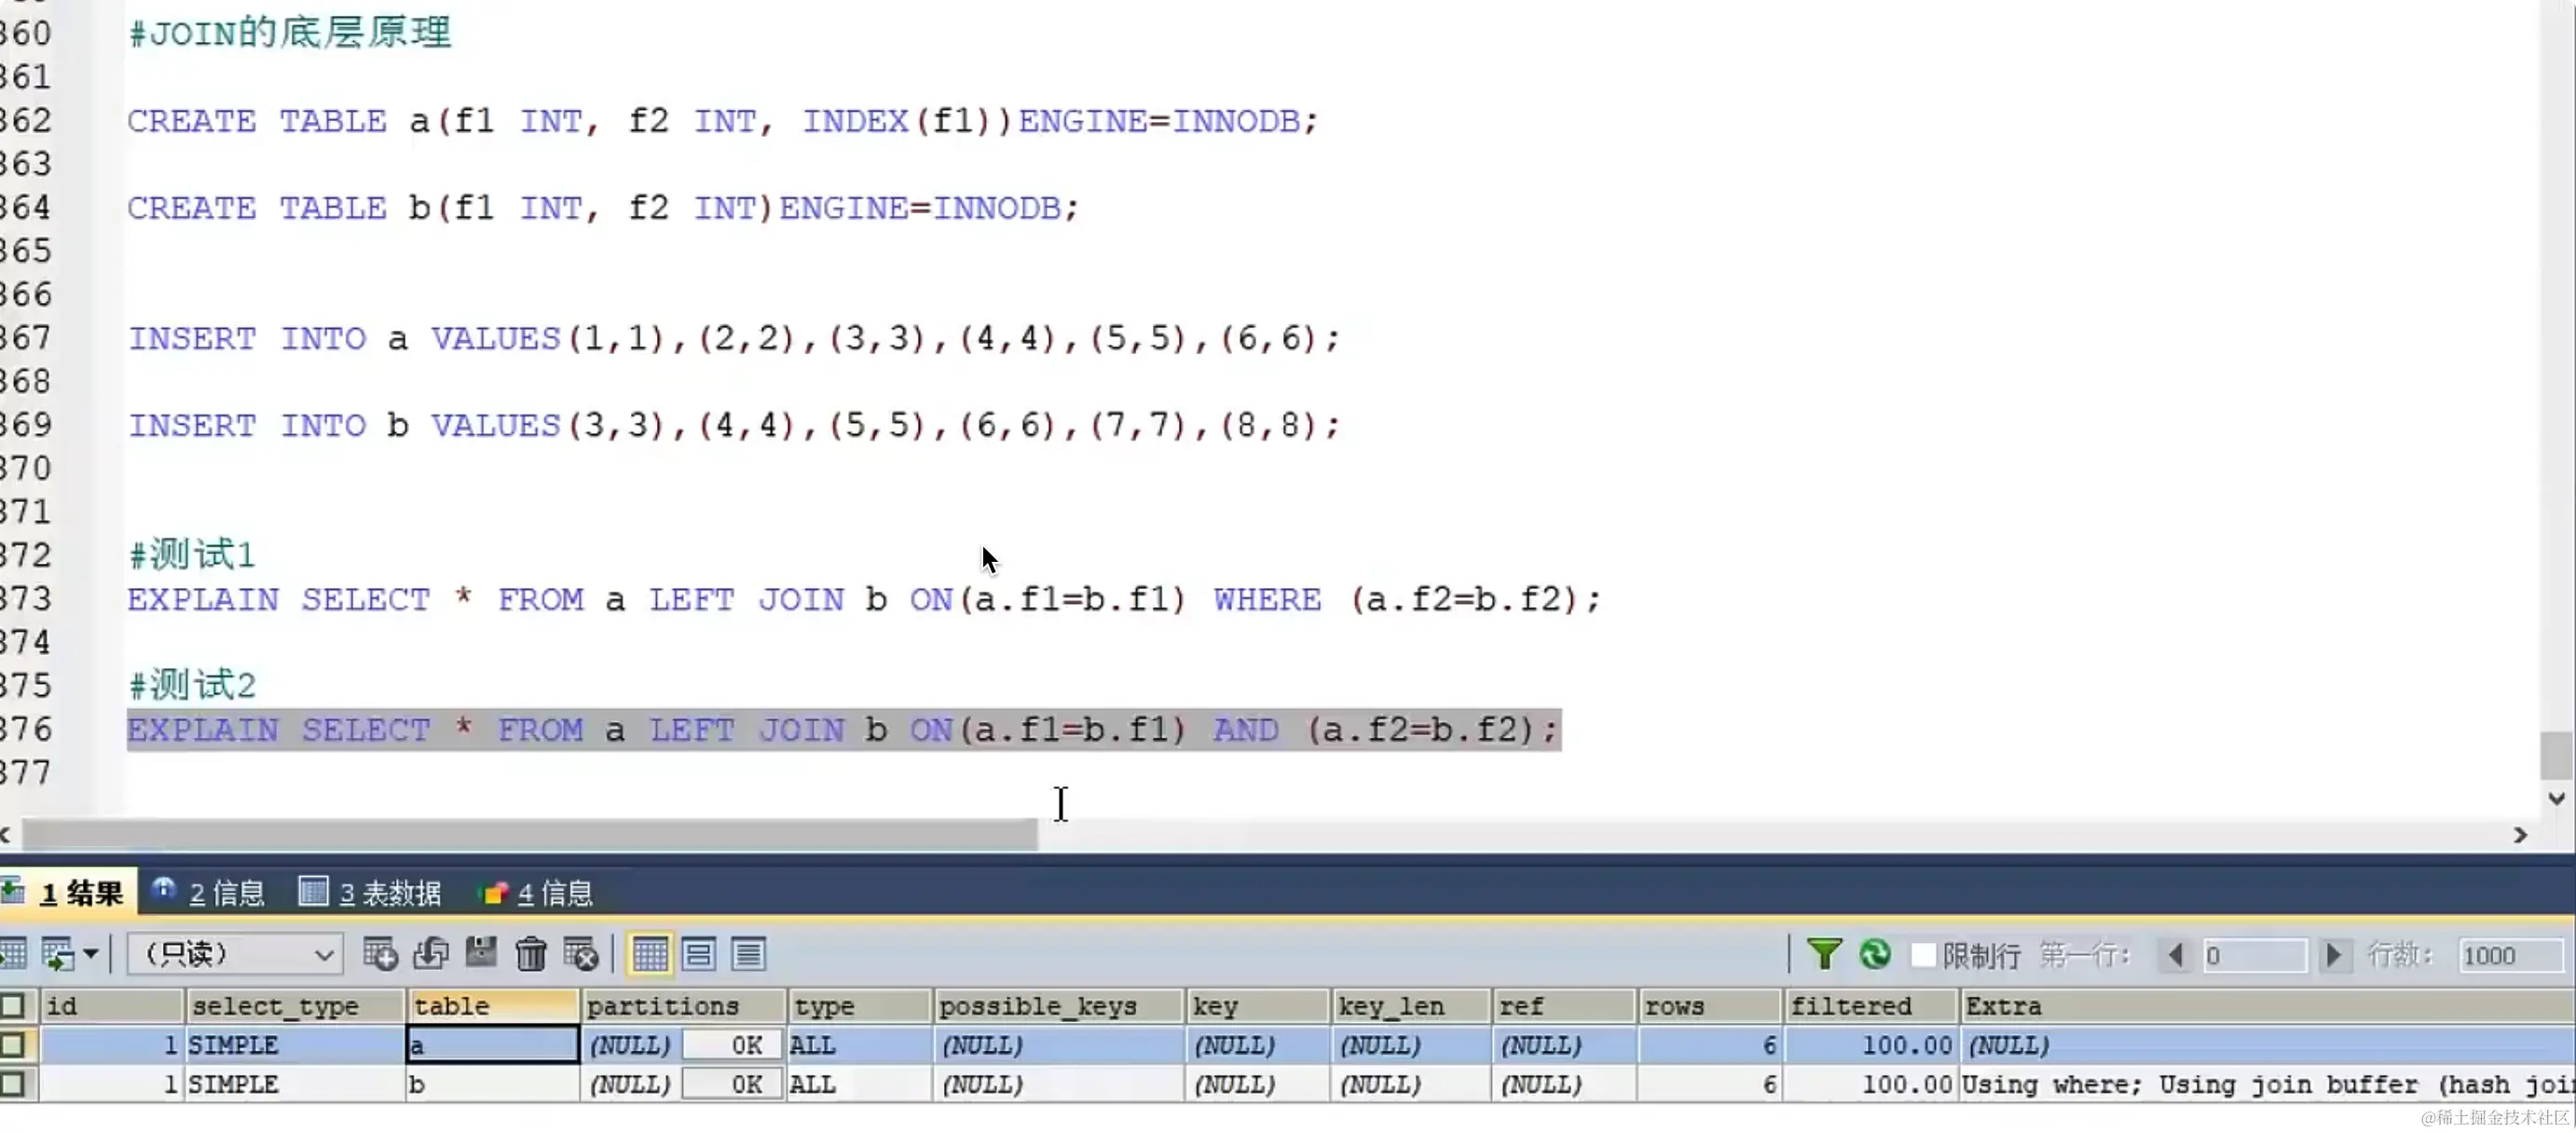Enable the 限制行 checkbox
This screenshot has width=2576, height=1133.
(x=1922, y=954)
